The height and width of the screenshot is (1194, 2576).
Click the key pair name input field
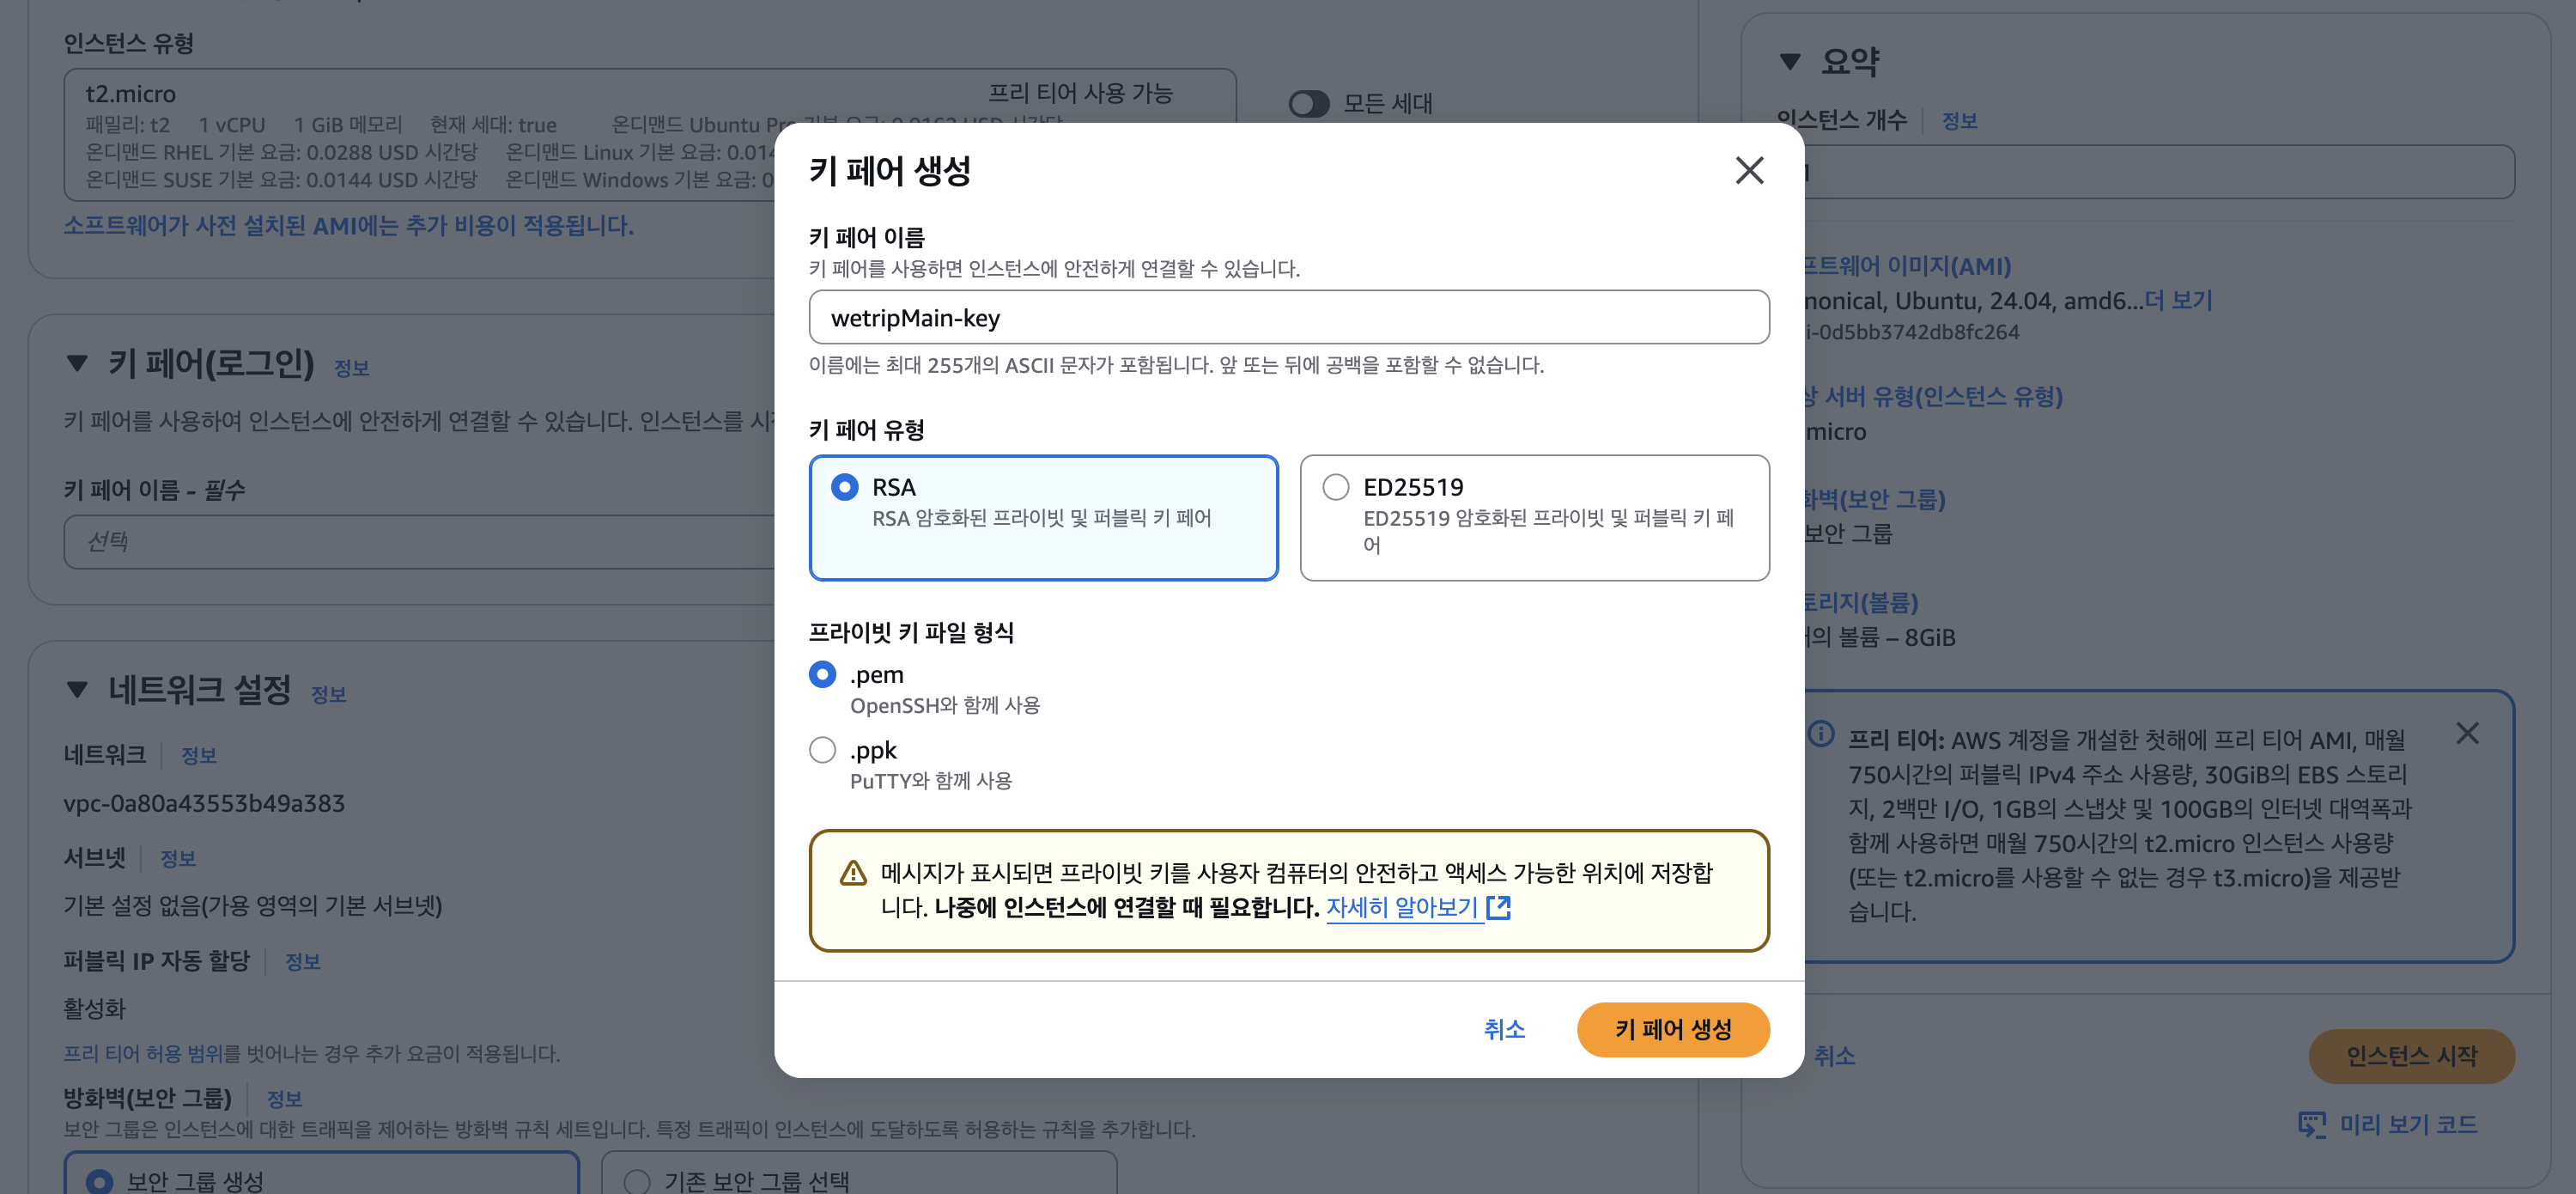pyautogui.click(x=1288, y=318)
